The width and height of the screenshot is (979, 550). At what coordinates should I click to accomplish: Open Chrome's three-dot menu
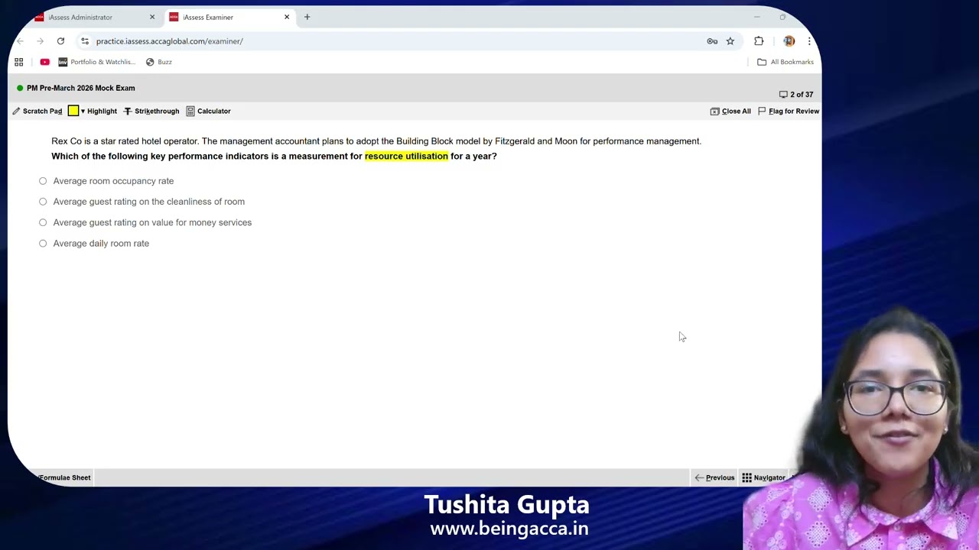tap(809, 41)
